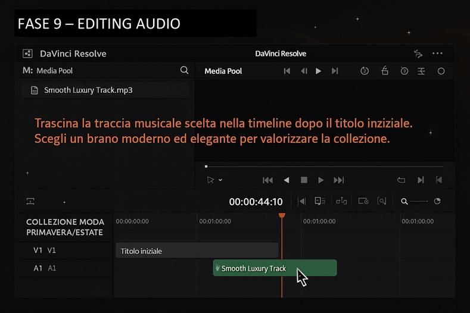
Task: Click the circled number icon in header
Action: click(404, 71)
